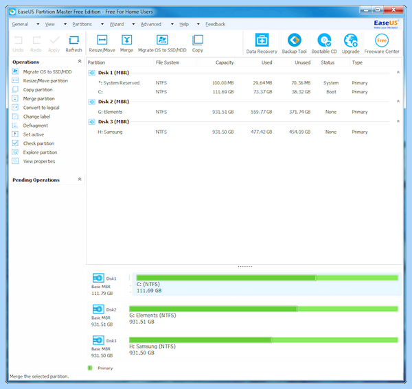Click the Disk3 drive icon in disk map
This screenshot has width=412, height=389.
click(x=98, y=340)
